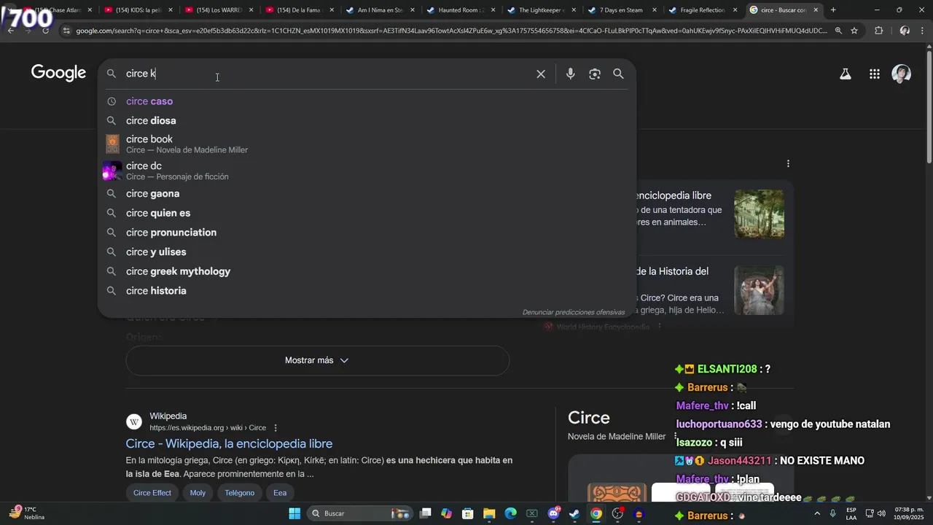Switch to the Los WARREN YouTube tab
This screenshot has height=525, width=933.
(219, 10)
